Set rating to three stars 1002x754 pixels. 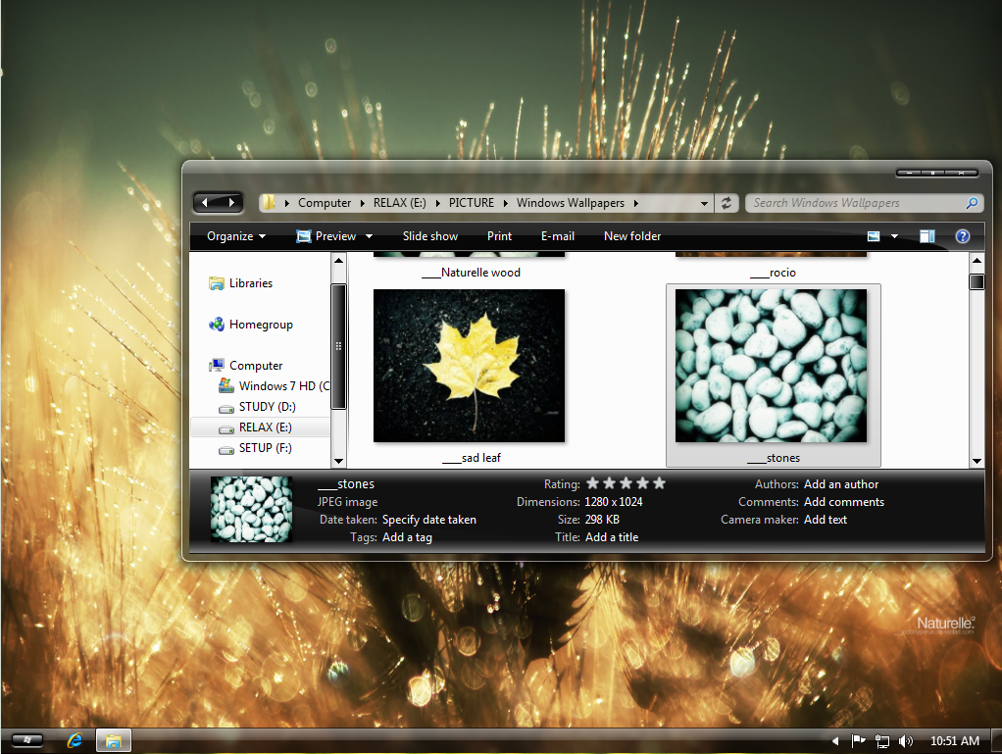coord(626,483)
